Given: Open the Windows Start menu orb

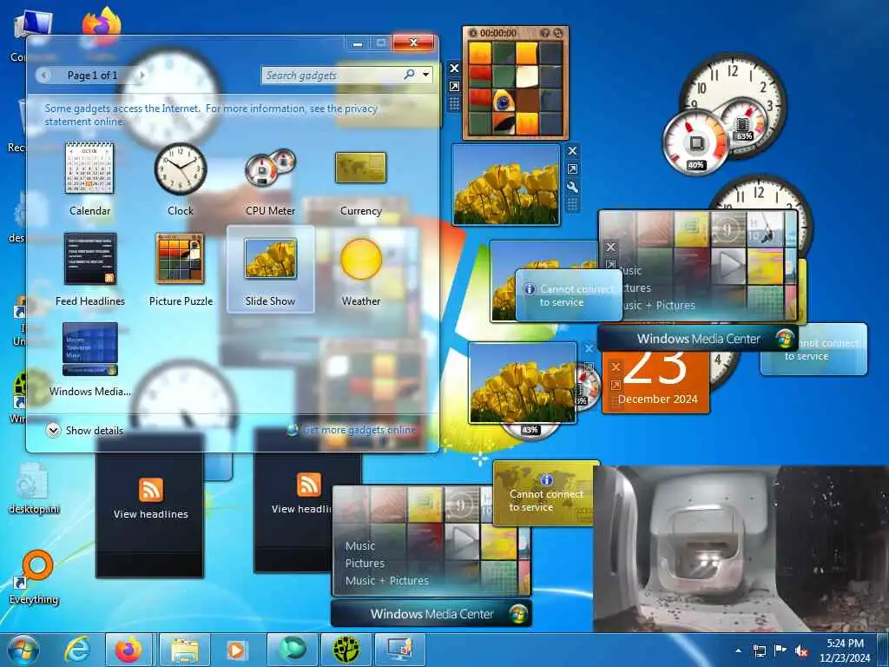Looking at the screenshot, I should (x=23, y=650).
